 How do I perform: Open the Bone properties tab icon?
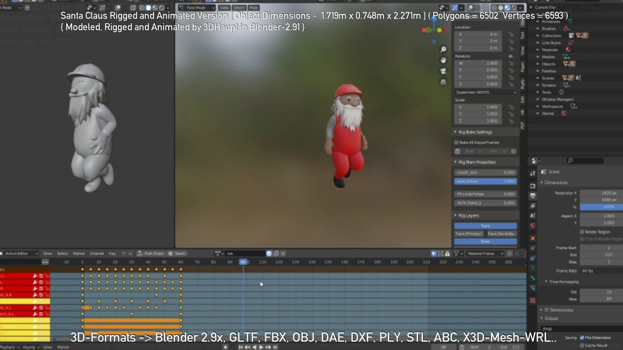533,278
